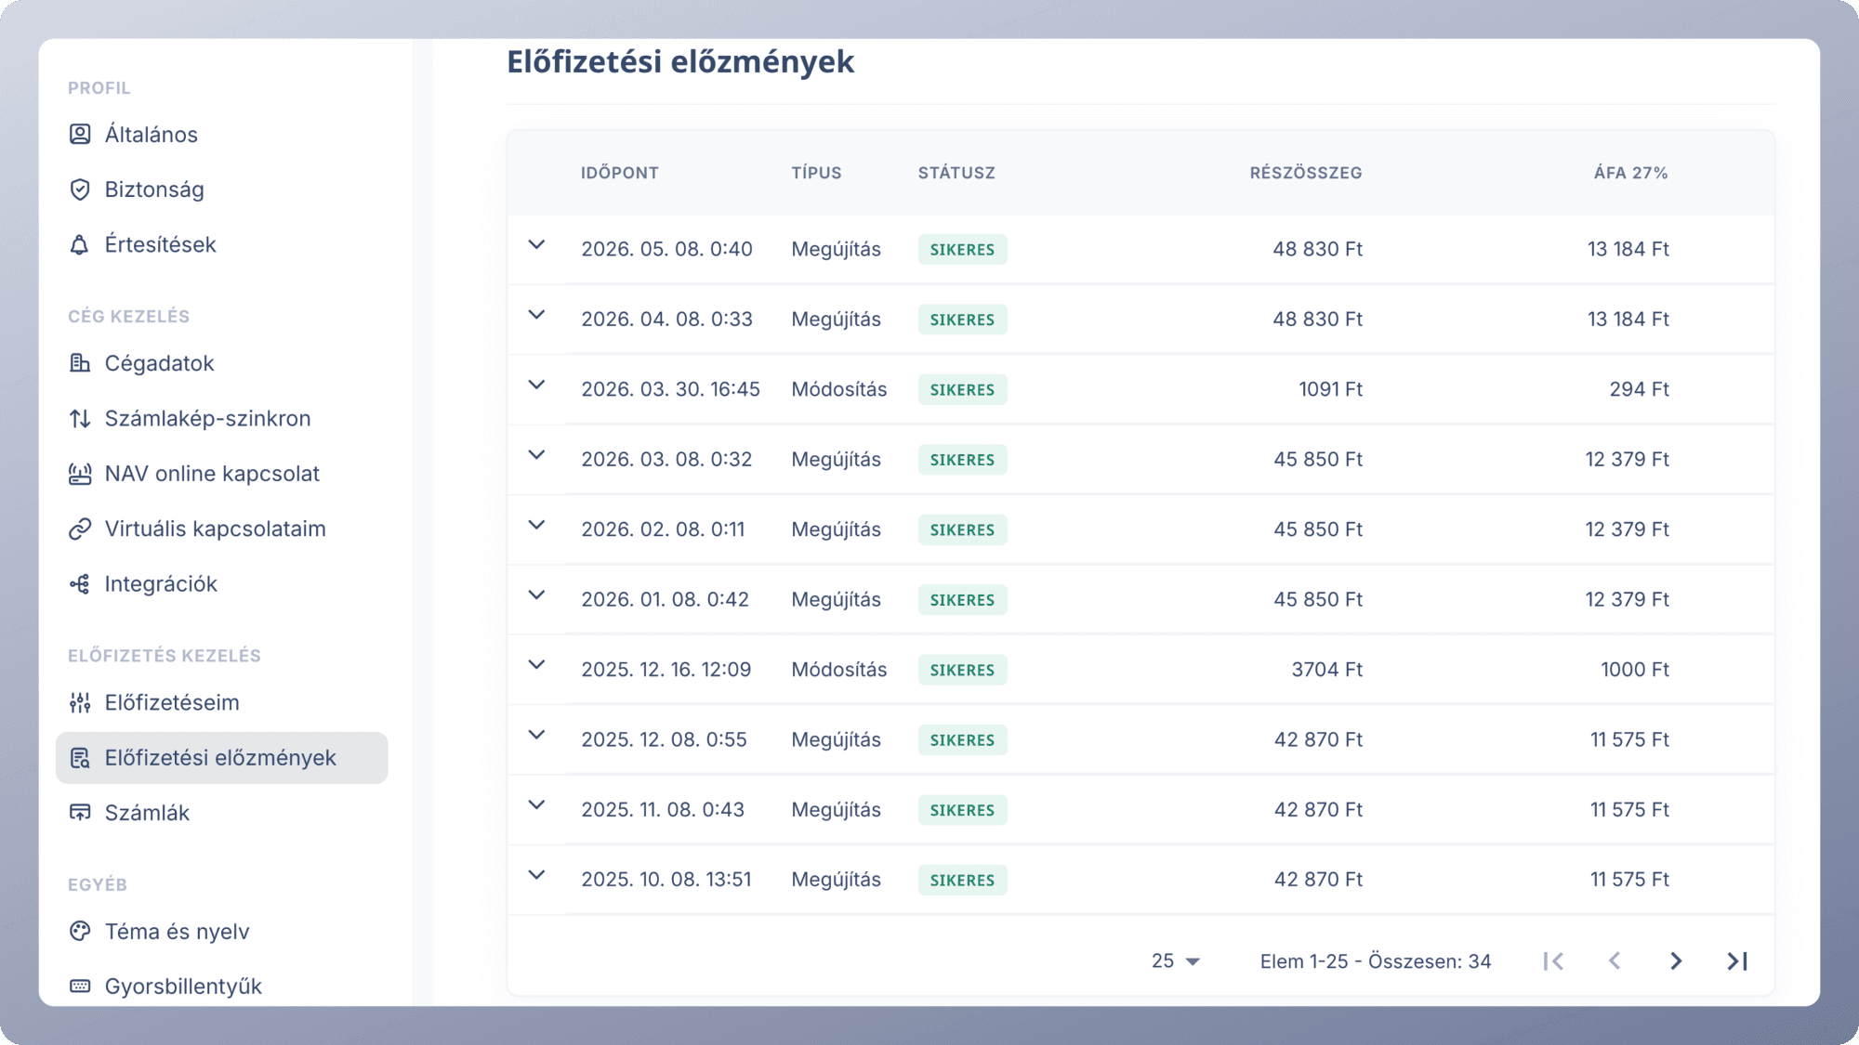Click the ÁFA 27% column header
The image size is (1859, 1045).
click(x=1631, y=173)
